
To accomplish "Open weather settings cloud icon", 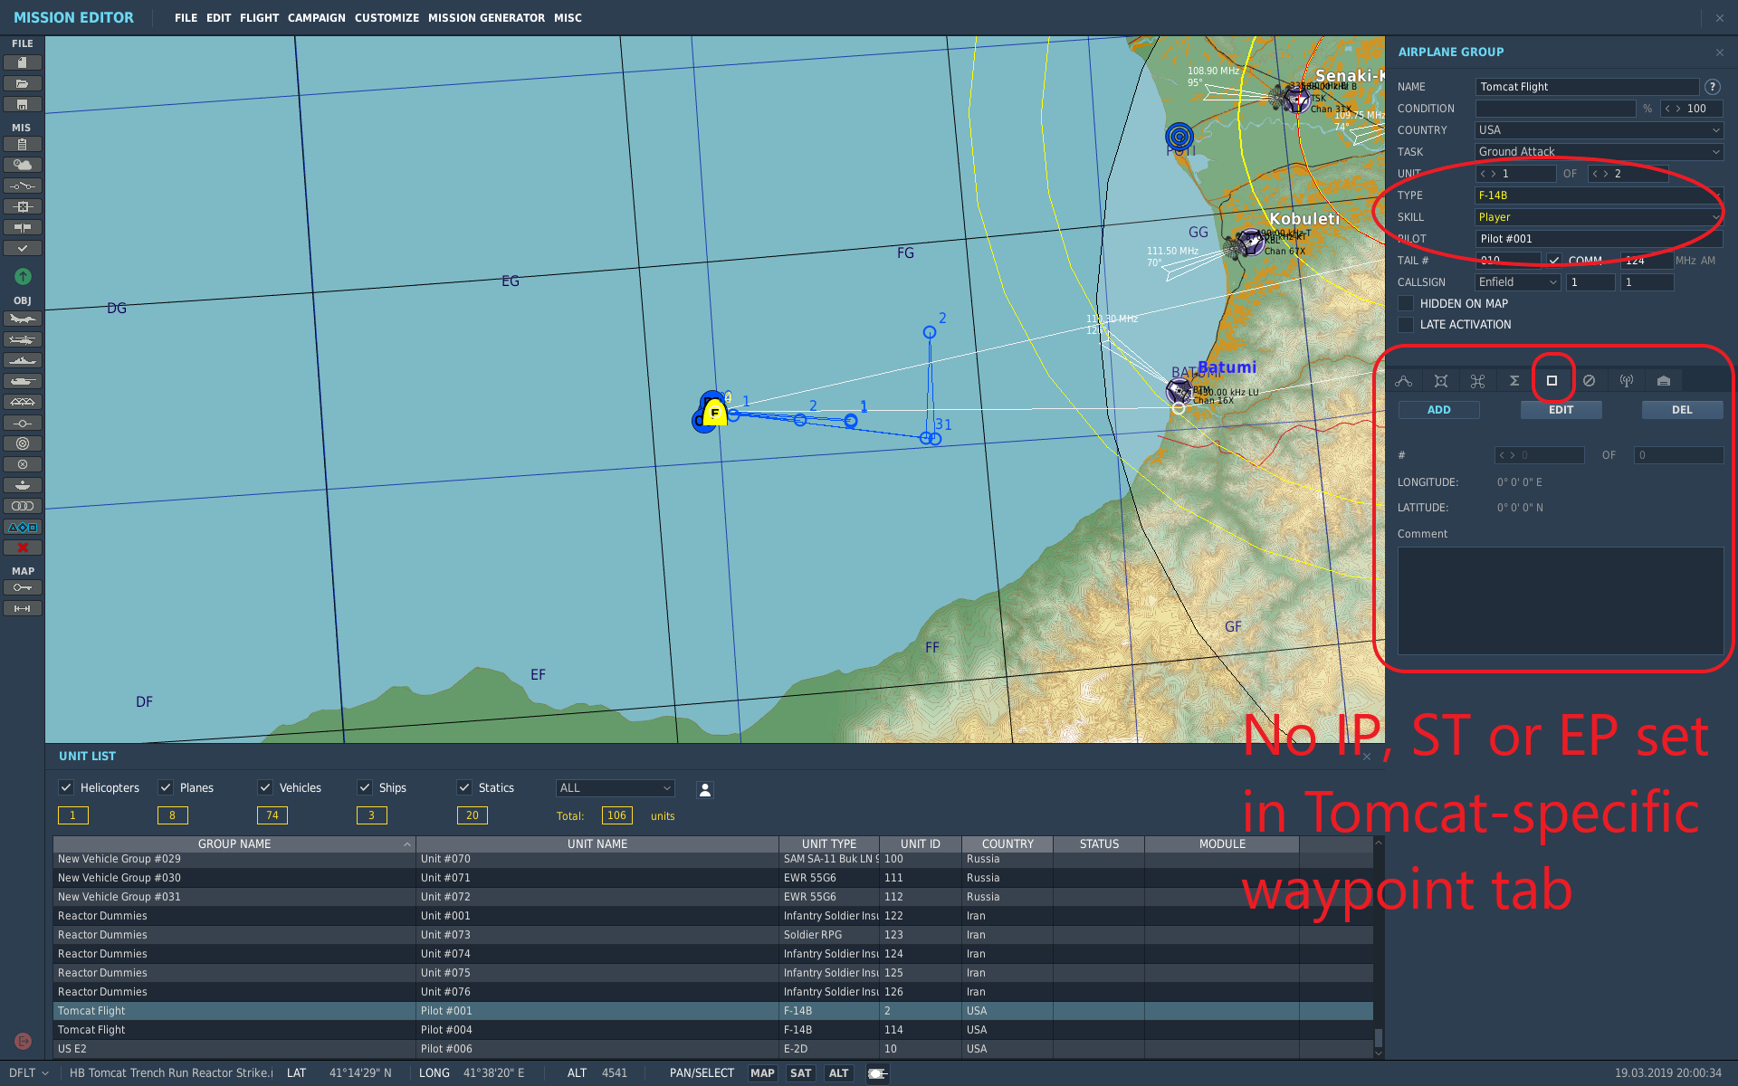I will coord(23,165).
